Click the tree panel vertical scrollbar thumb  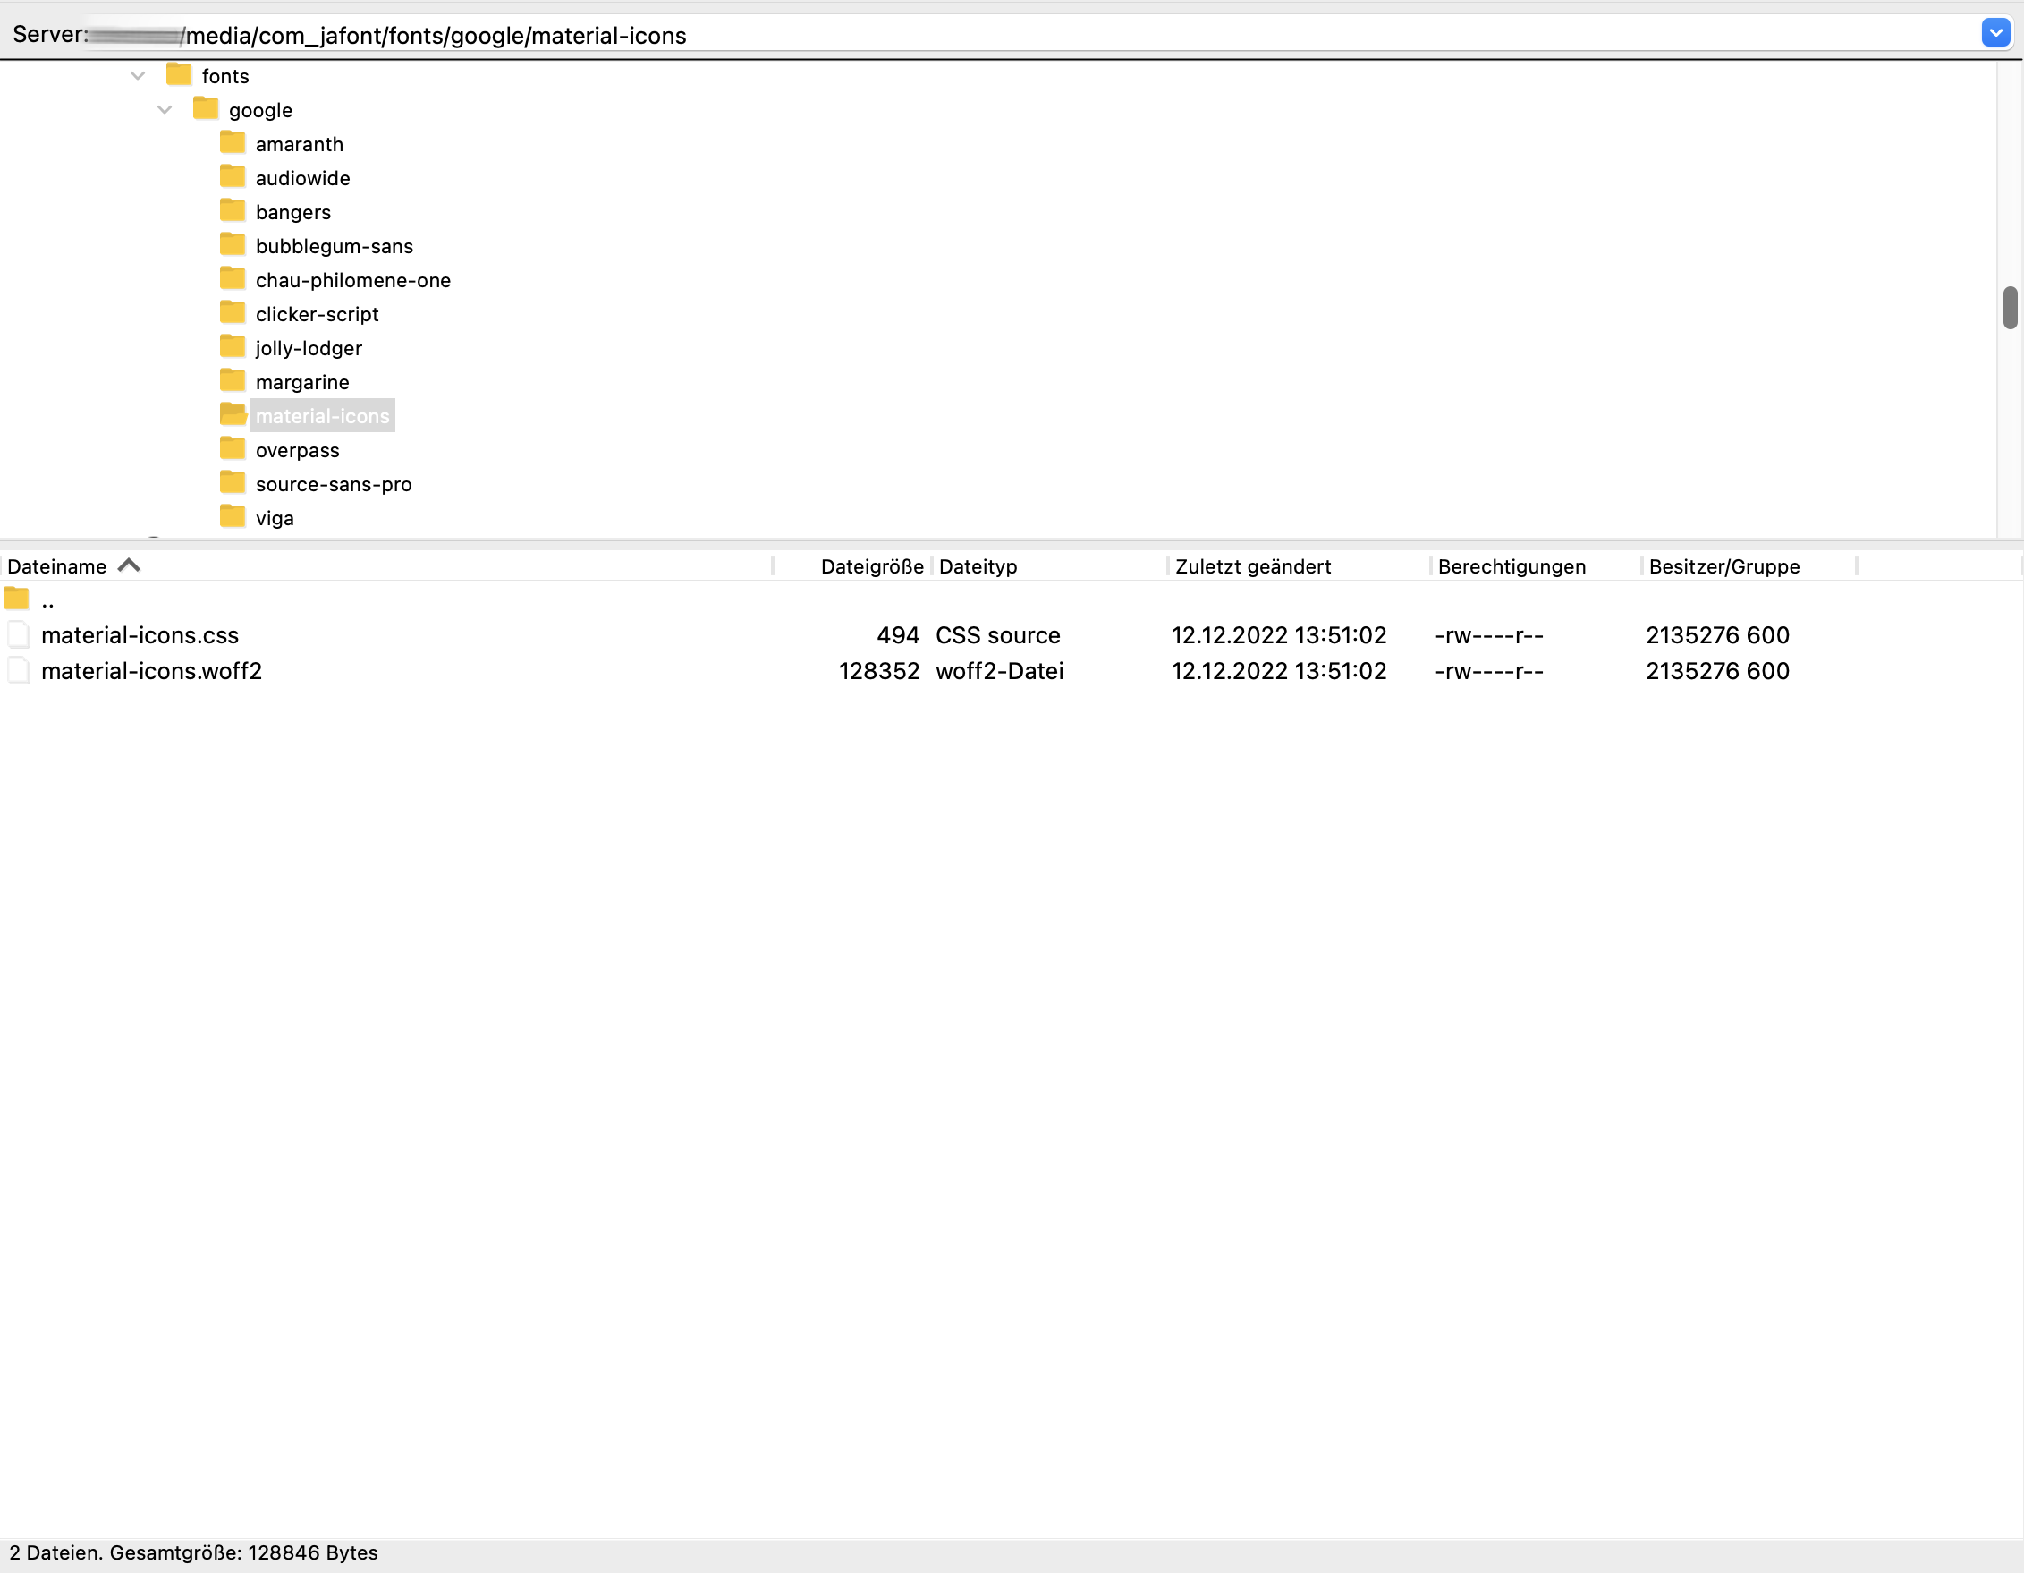click(2009, 308)
